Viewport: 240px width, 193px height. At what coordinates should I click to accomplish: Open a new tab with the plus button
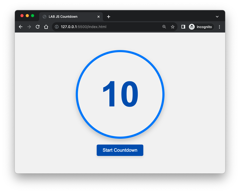pyautogui.click(x=108, y=16)
